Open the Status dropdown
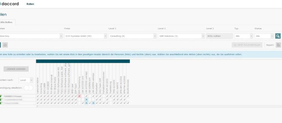Screen dimensions: 282x123 [264, 36]
